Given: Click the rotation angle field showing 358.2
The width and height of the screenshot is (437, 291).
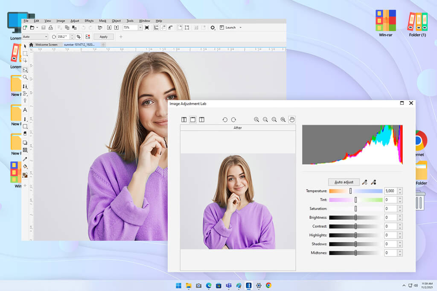Looking at the screenshot, I should [x=64, y=37].
